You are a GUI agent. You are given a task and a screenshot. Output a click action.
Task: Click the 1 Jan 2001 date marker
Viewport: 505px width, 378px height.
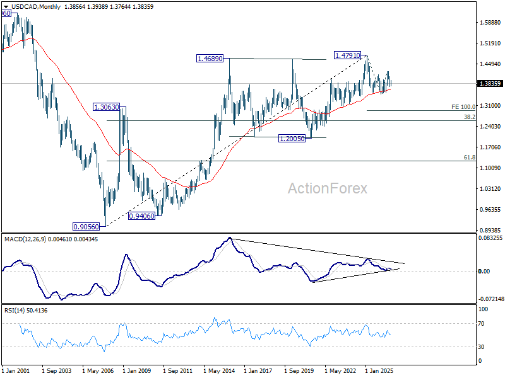pyautogui.click(x=16, y=371)
